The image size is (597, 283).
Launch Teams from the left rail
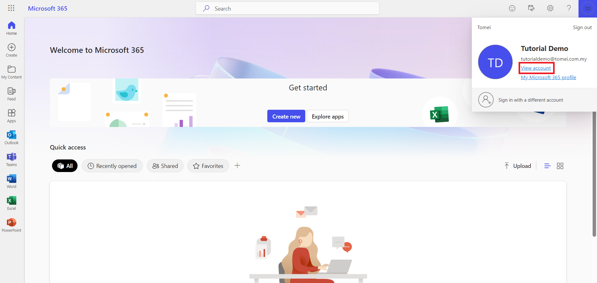coord(12,159)
